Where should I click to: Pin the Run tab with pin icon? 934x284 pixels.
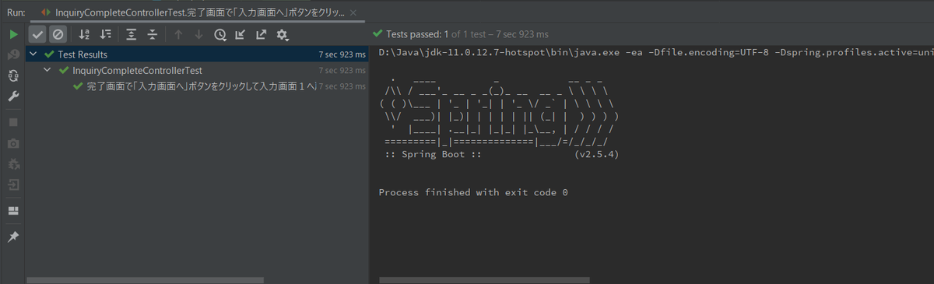pyautogui.click(x=13, y=237)
